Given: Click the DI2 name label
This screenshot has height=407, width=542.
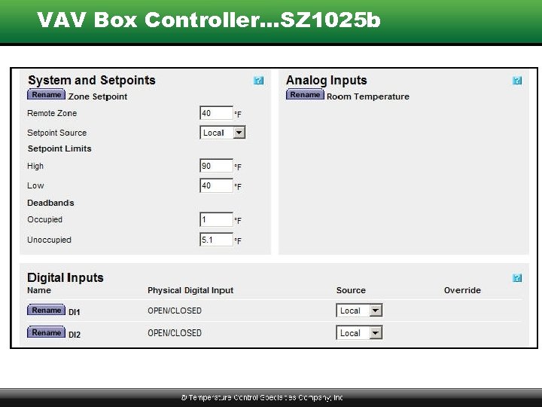Looking at the screenshot, I should 75,335.
